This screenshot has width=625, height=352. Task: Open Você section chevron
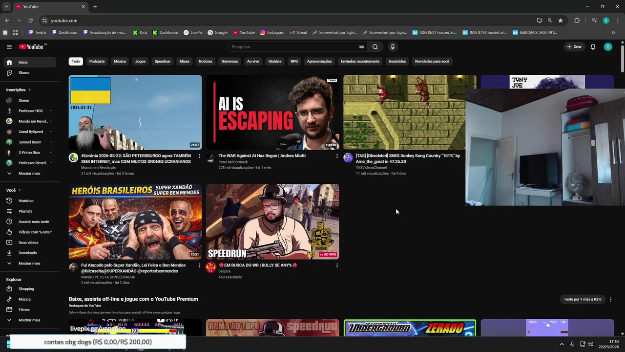pyautogui.click(x=20, y=190)
